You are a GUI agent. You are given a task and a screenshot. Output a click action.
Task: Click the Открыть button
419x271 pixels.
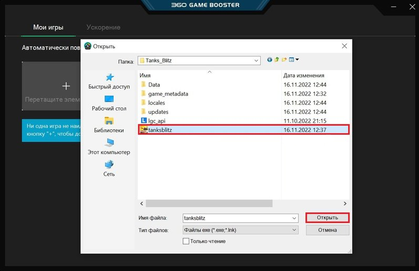pyautogui.click(x=328, y=218)
